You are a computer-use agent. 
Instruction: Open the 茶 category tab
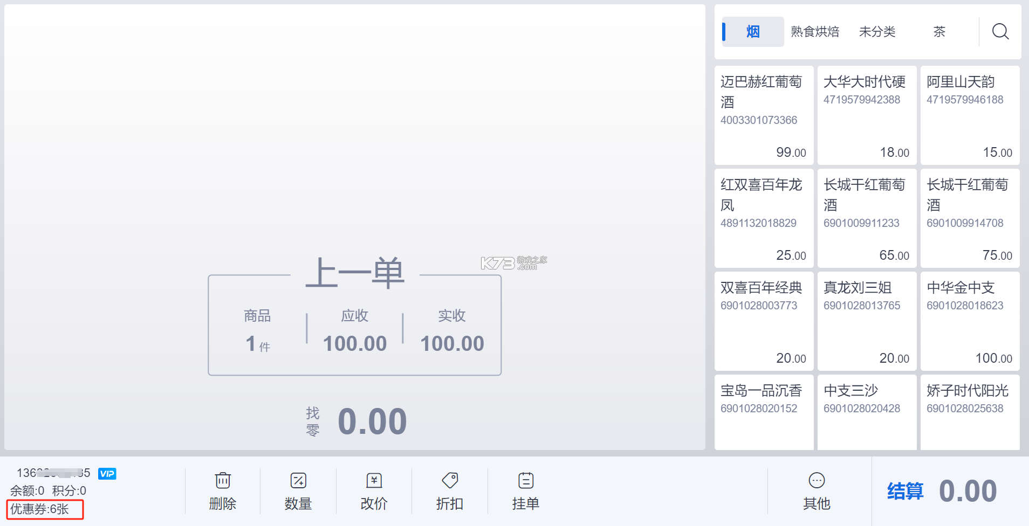click(x=939, y=32)
